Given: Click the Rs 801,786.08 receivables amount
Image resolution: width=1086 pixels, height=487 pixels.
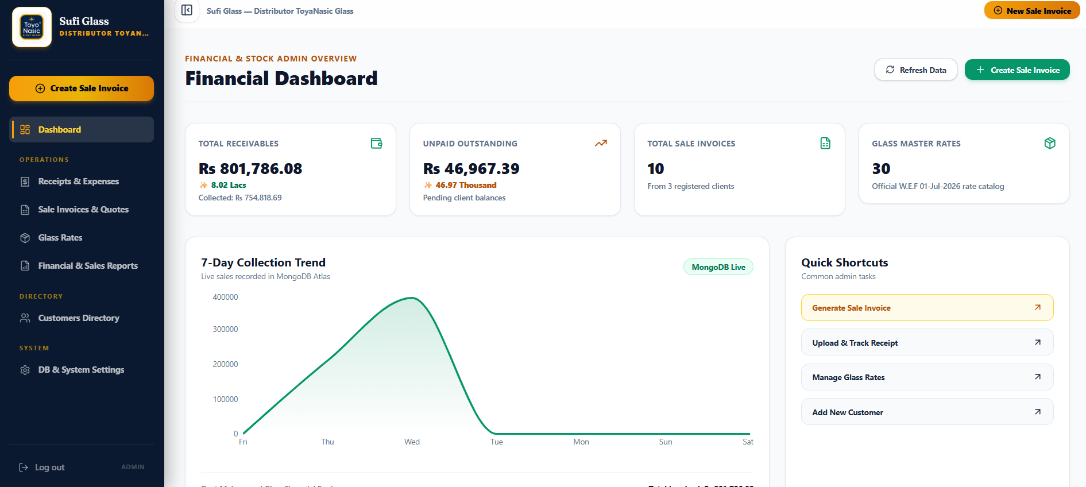Looking at the screenshot, I should coord(250,169).
